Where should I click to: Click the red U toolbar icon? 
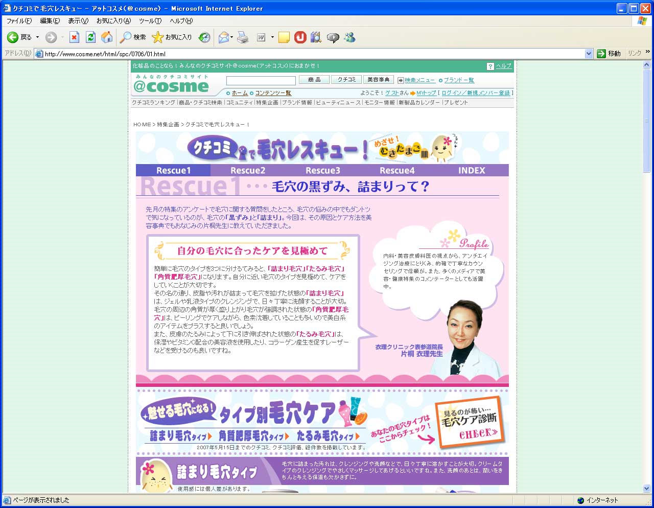[300, 37]
